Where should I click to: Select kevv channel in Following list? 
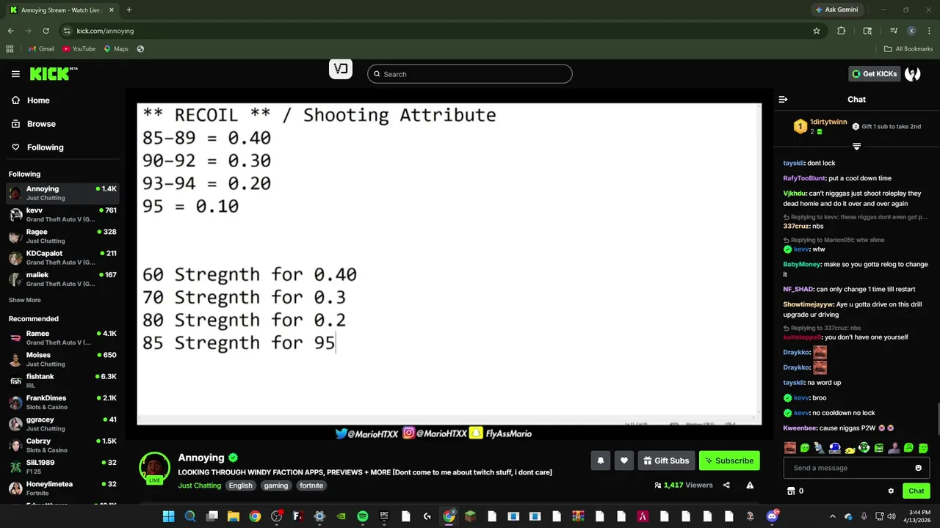coord(62,214)
